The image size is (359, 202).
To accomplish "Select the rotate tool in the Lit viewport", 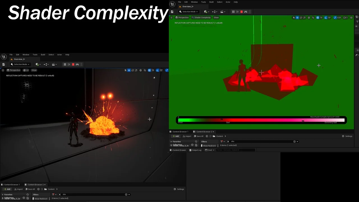I will pyautogui.click(x=133, y=70).
